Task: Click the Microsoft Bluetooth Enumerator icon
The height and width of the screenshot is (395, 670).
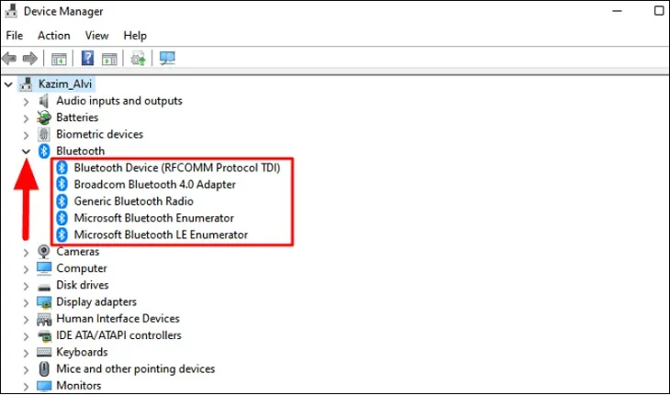Action: point(62,218)
